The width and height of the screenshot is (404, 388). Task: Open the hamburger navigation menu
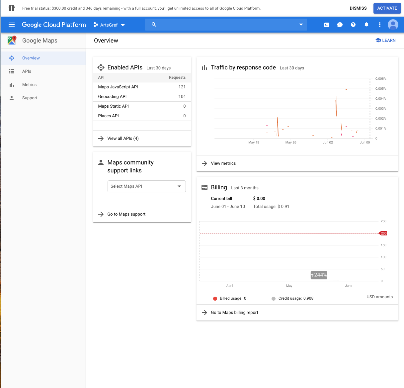[x=12, y=25]
